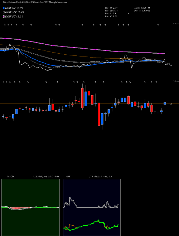Open the dark blue ADX indicator panel

click(92, 207)
